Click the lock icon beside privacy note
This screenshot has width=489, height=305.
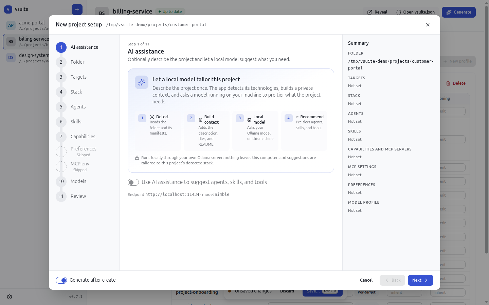[137, 158]
